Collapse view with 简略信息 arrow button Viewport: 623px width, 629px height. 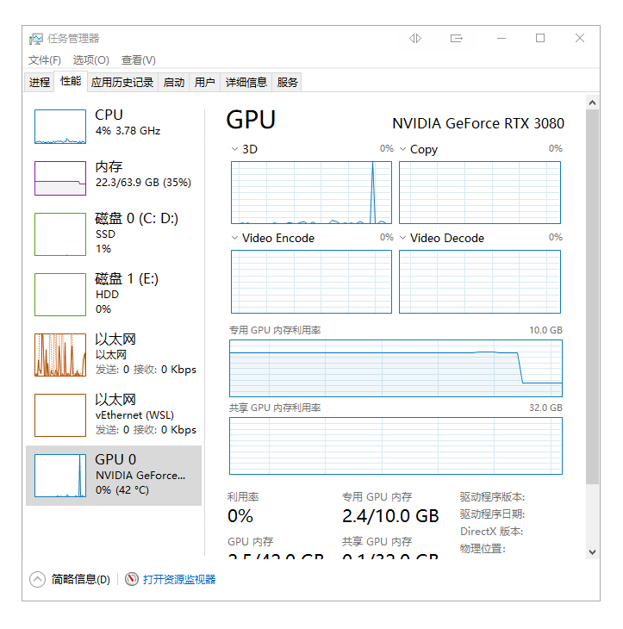37,580
